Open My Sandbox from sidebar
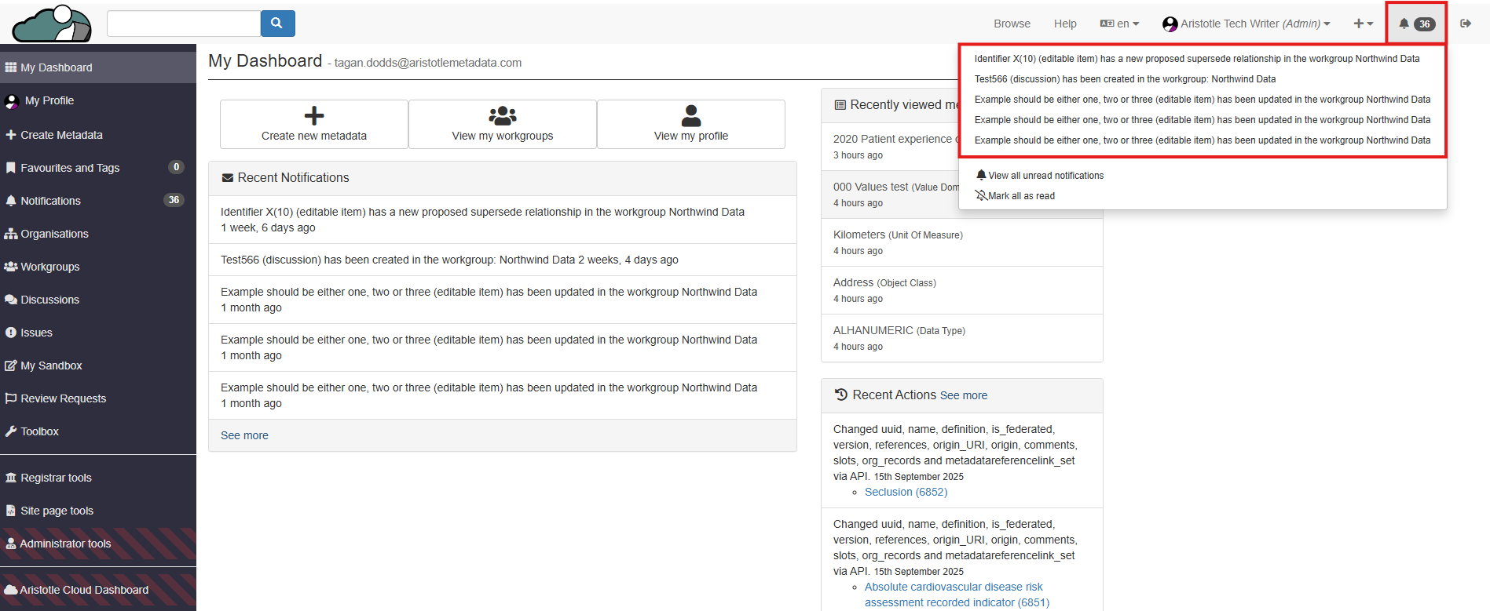This screenshot has width=1490, height=611. (51, 366)
